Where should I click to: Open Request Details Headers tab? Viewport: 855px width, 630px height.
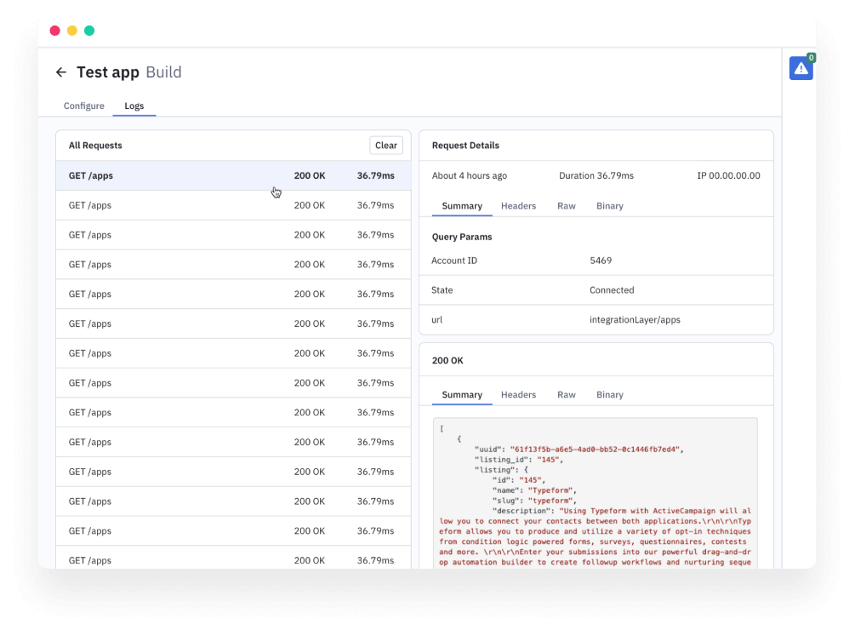tap(519, 206)
